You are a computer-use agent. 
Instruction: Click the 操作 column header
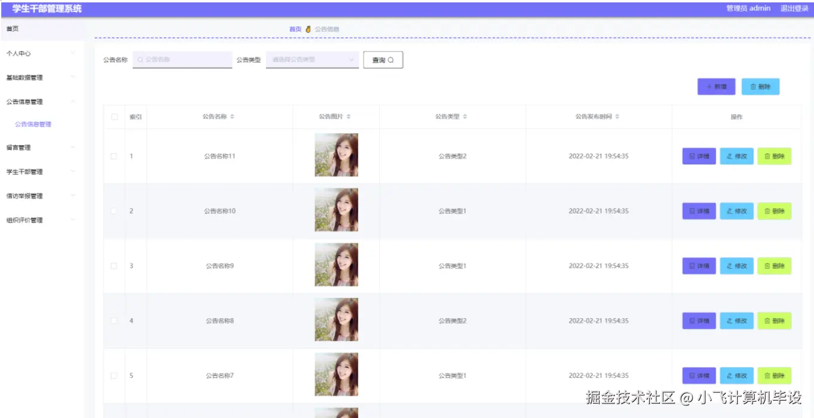pos(737,117)
